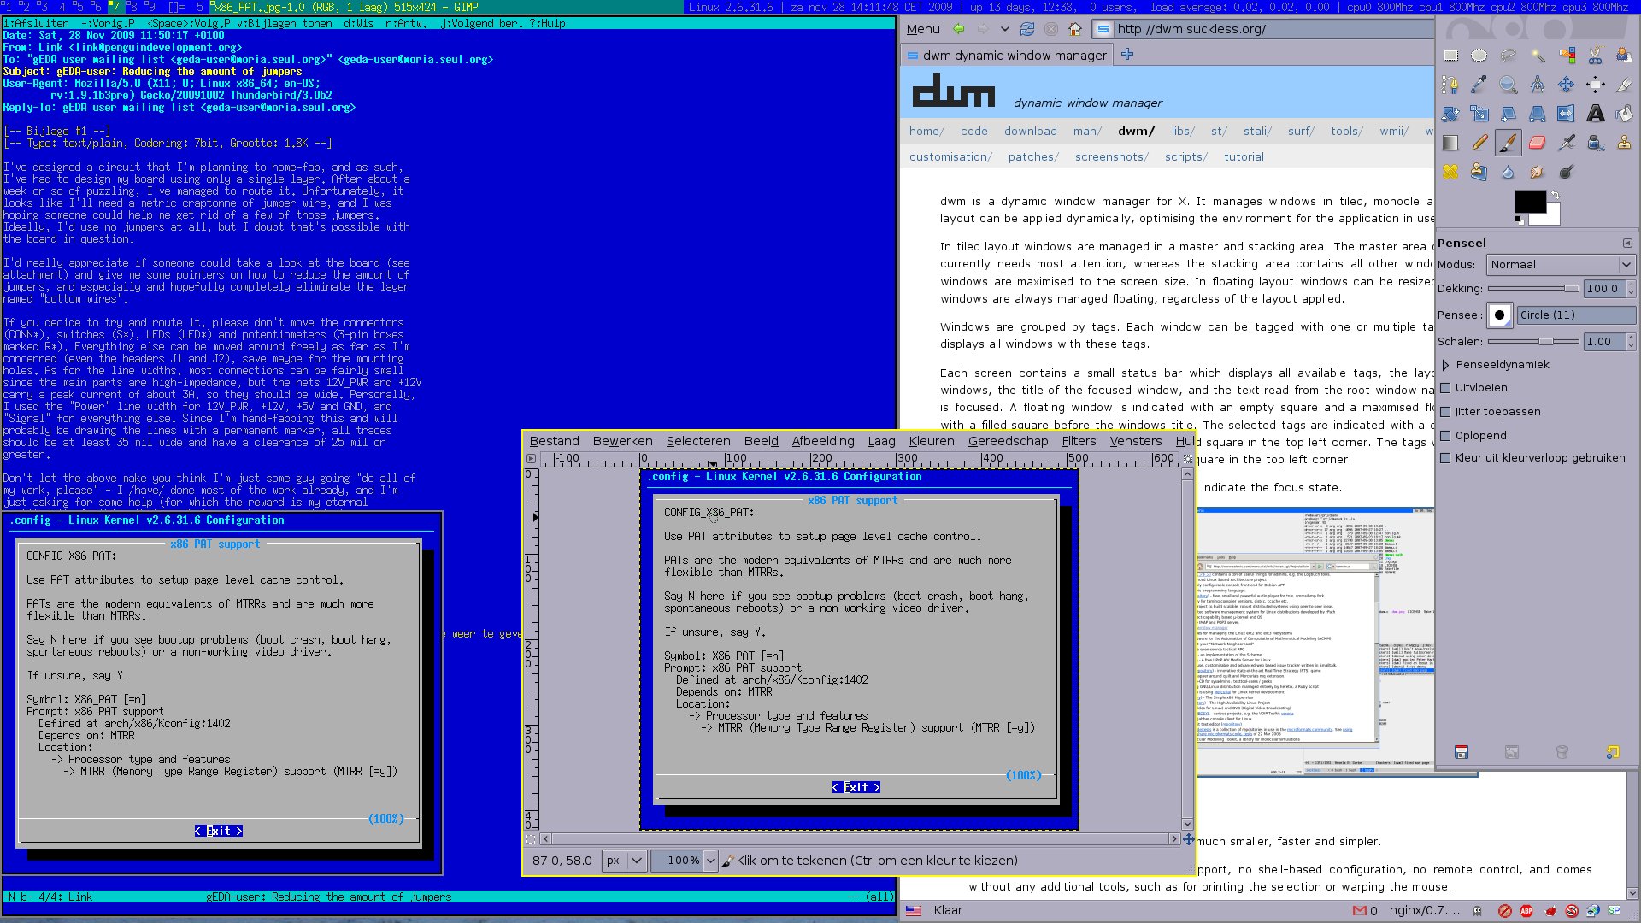
Task: Select the Select by Color tool
Action: click(x=1567, y=56)
